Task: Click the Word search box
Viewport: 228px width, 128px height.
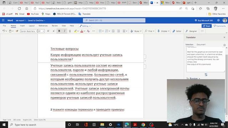Action: coord(114,20)
